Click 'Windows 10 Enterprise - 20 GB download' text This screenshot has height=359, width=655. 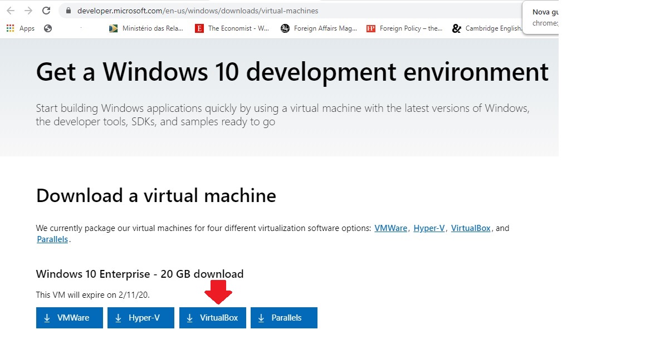click(139, 274)
